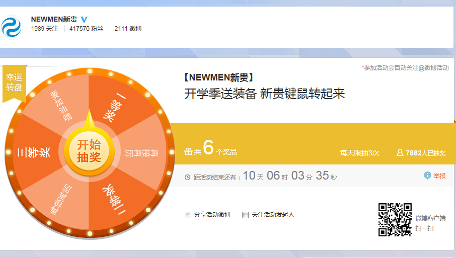Click the countdown 10天 06时 03分 35秒

tap(290, 176)
